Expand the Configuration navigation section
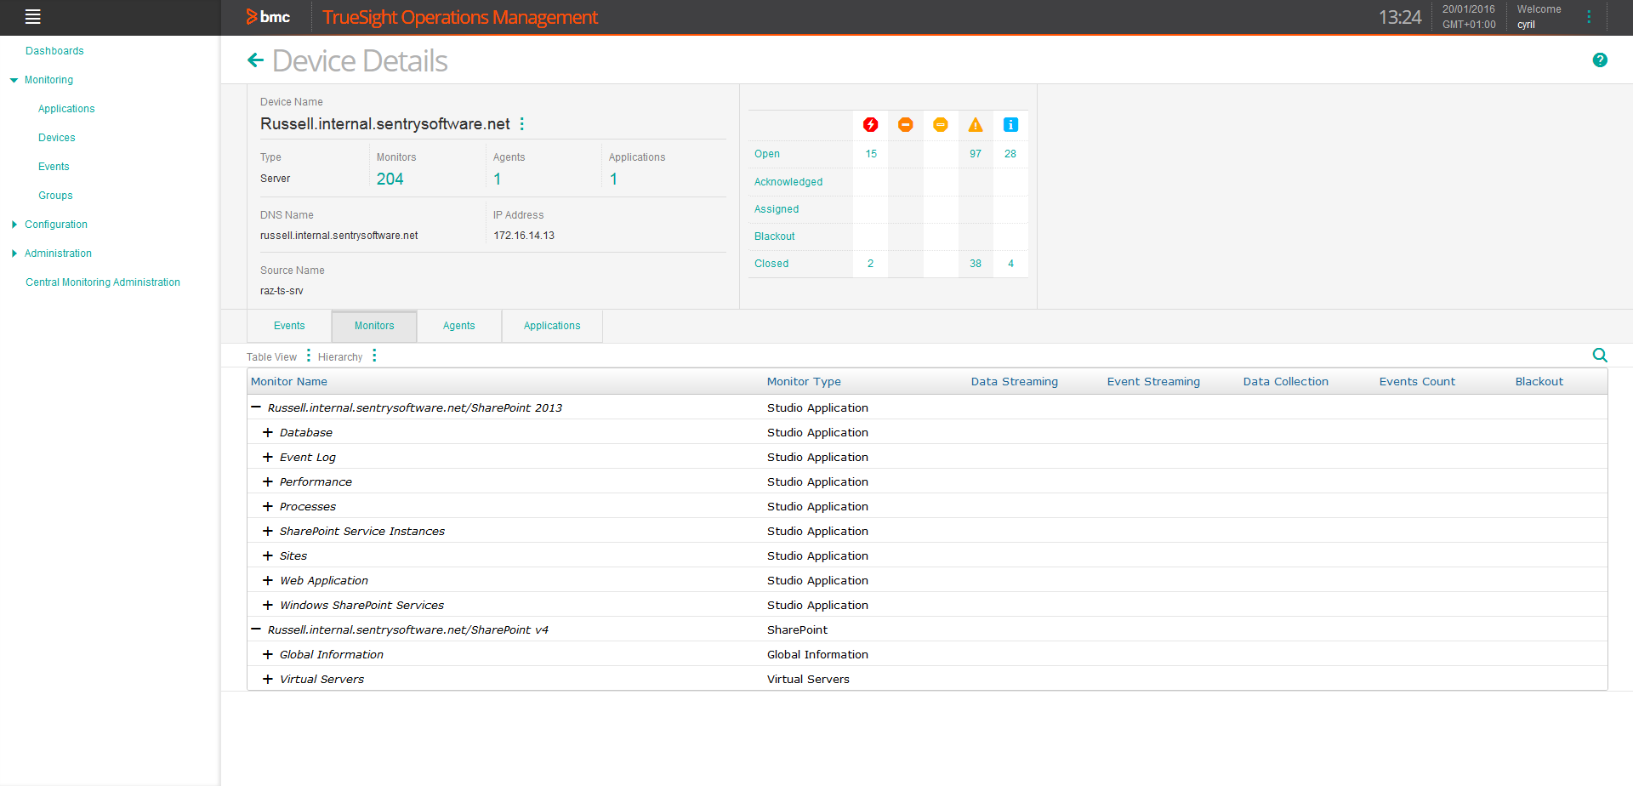Image resolution: width=1633 pixels, height=786 pixels. (14, 225)
